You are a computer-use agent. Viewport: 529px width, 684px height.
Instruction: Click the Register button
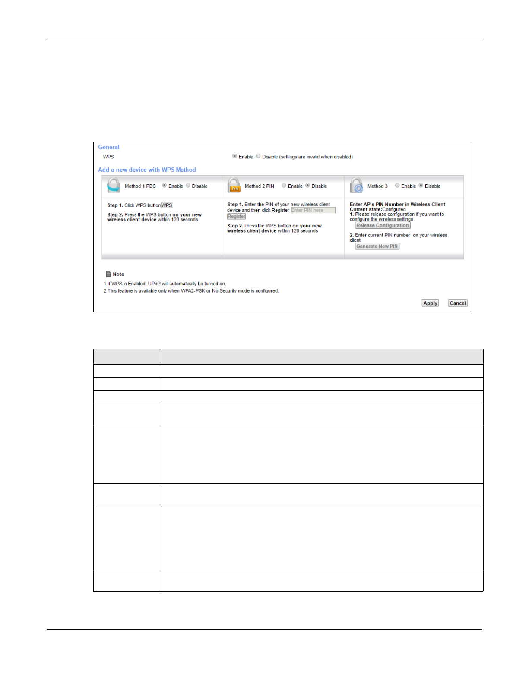(236, 217)
